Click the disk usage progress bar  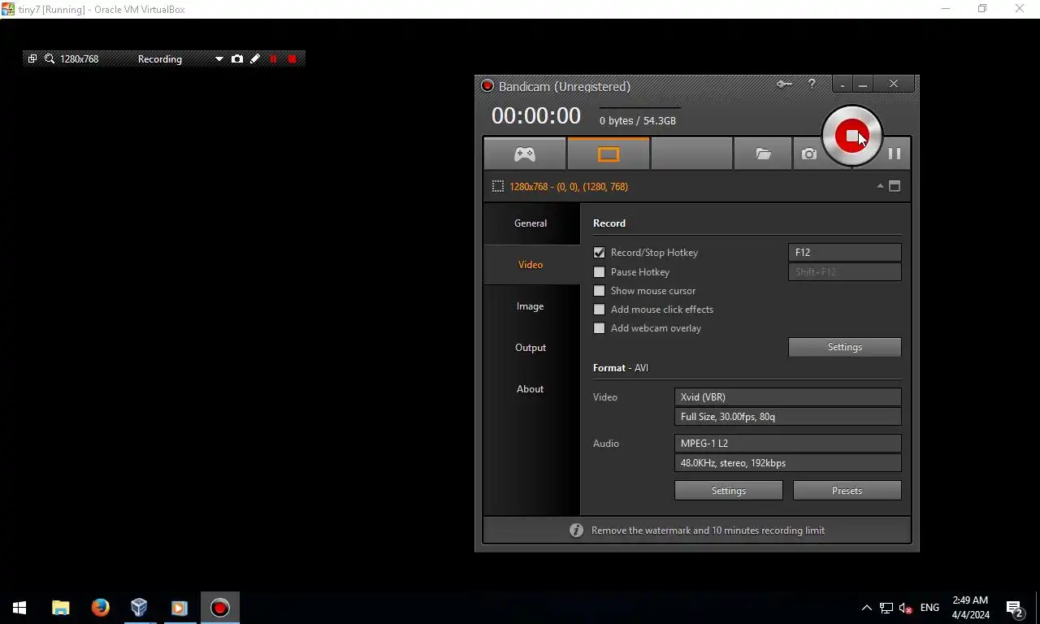(x=640, y=107)
